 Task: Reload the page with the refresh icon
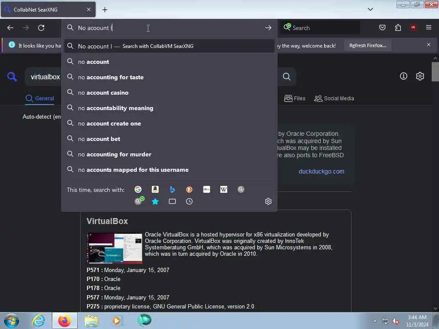tap(41, 28)
